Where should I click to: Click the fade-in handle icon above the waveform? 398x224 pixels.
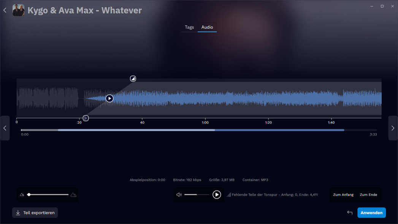(133, 79)
